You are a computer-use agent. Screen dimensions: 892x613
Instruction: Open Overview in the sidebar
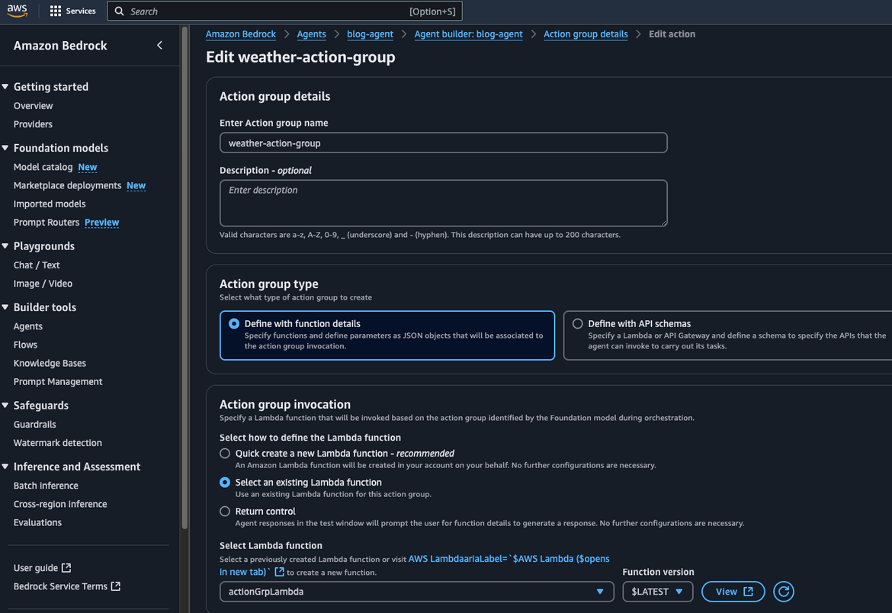click(33, 106)
